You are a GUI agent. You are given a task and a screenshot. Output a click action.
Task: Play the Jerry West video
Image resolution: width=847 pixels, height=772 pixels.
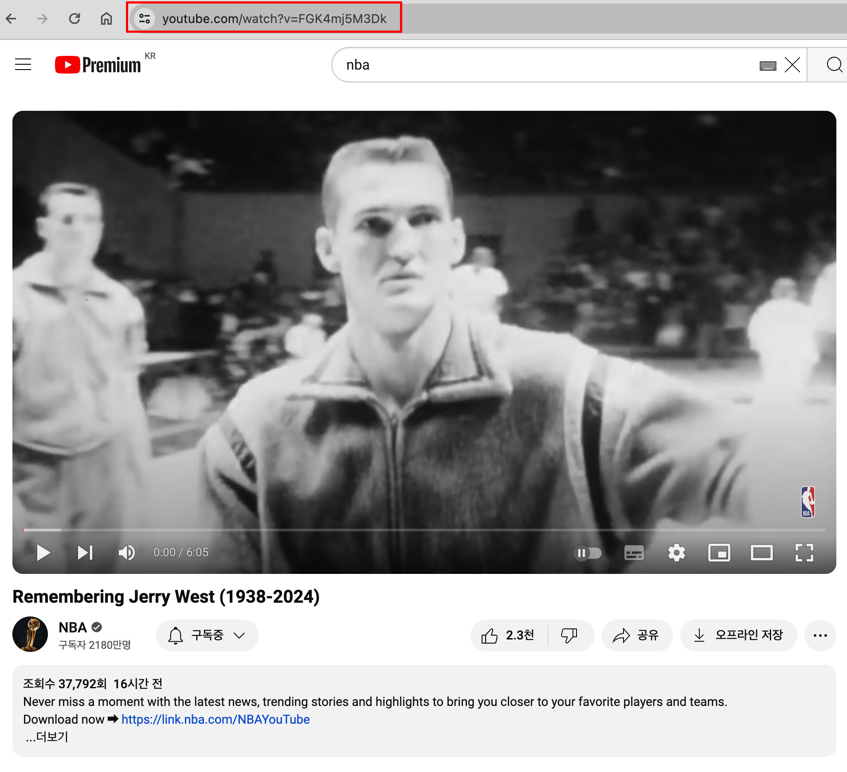(x=43, y=553)
